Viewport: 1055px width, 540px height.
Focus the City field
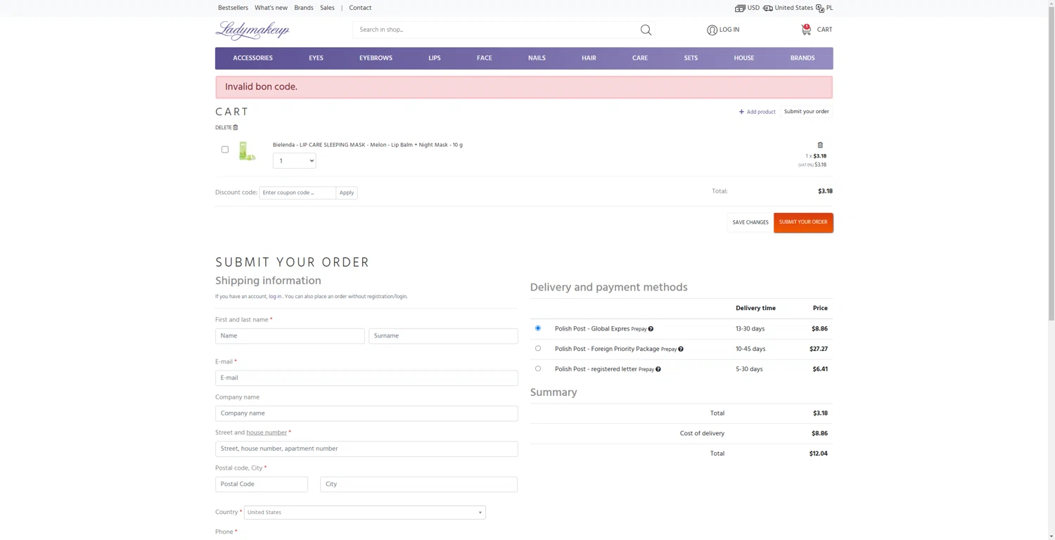(418, 484)
